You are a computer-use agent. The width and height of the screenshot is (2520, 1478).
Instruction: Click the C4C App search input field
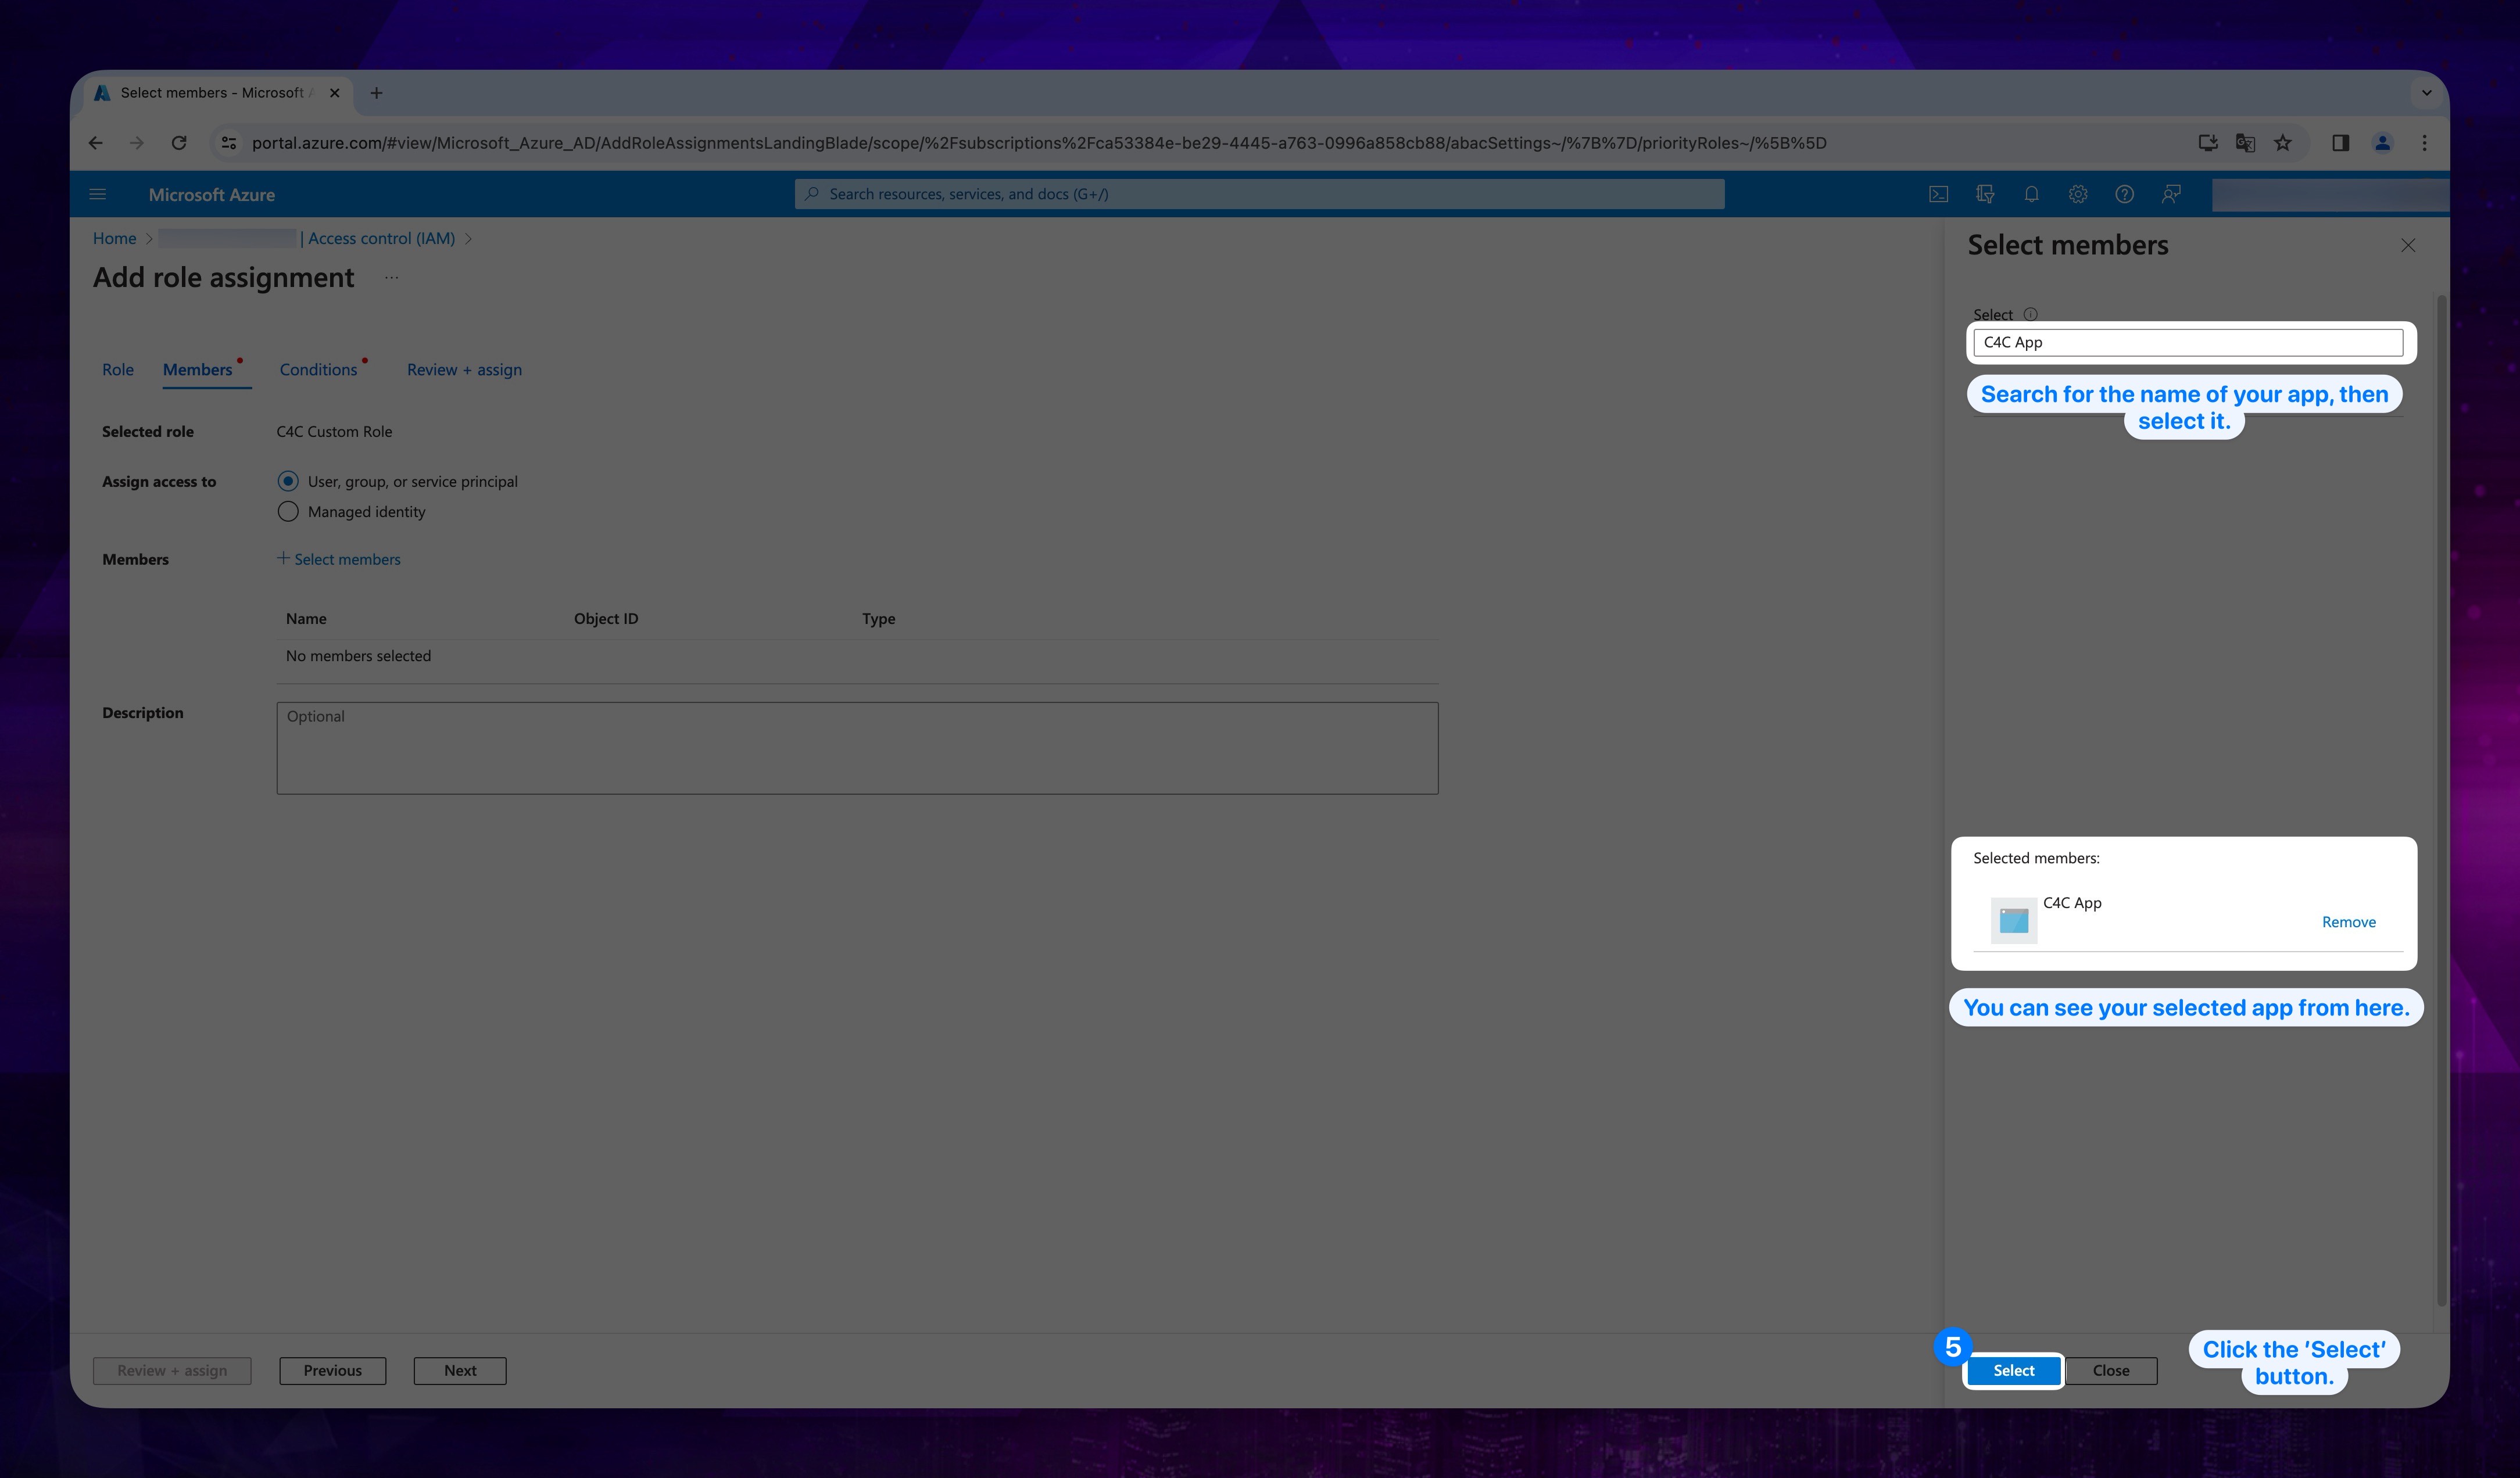pyautogui.click(x=2189, y=342)
